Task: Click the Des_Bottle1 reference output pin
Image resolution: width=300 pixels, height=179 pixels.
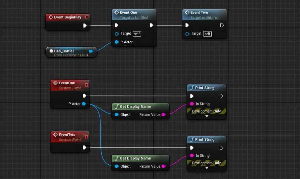Action: point(91,51)
